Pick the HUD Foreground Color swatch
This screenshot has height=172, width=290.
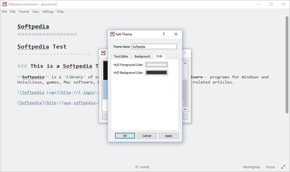pyautogui.click(x=156, y=65)
